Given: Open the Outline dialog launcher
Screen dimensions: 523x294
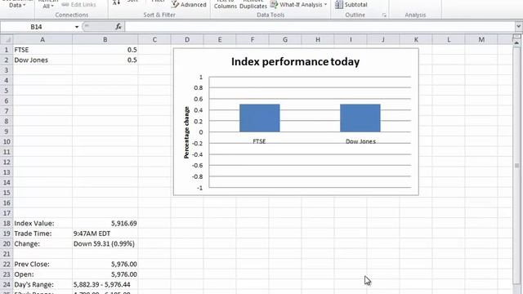Looking at the screenshot, I should pyautogui.click(x=384, y=15).
